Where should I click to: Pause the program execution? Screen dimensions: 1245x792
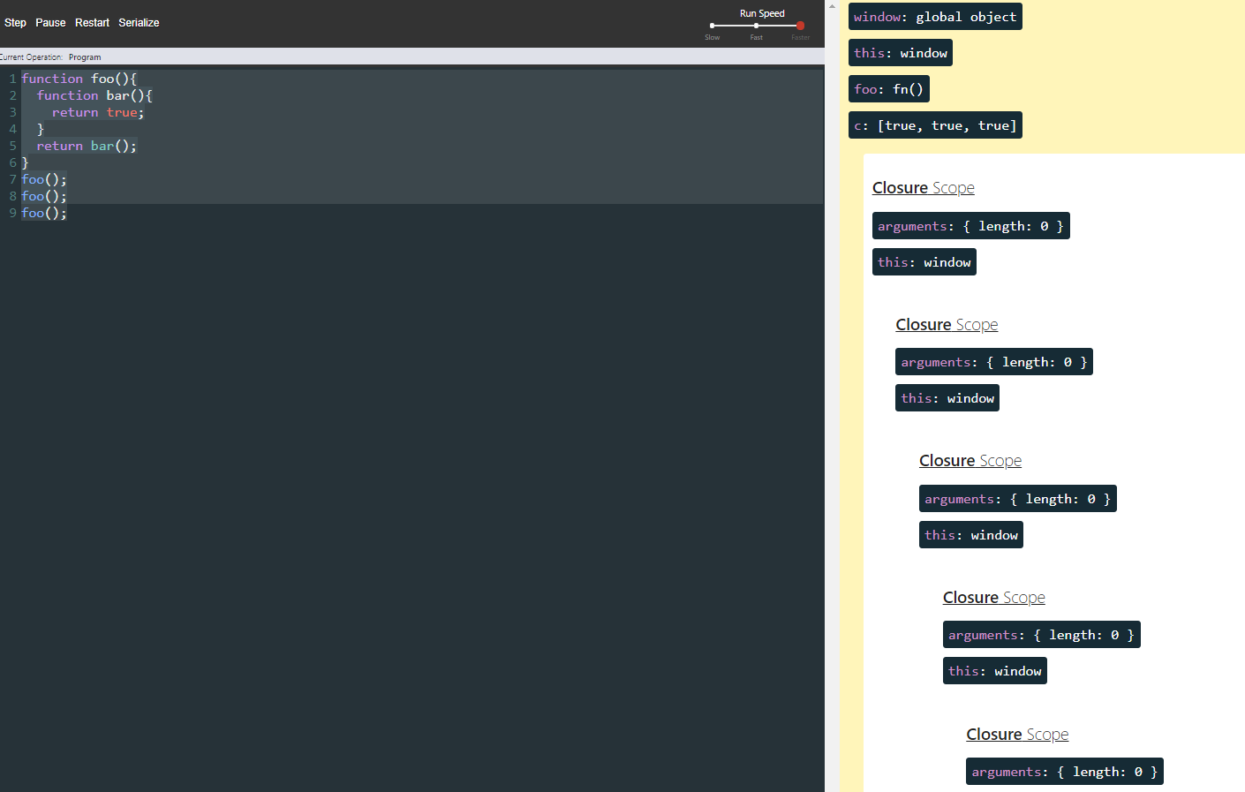pyautogui.click(x=50, y=23)
